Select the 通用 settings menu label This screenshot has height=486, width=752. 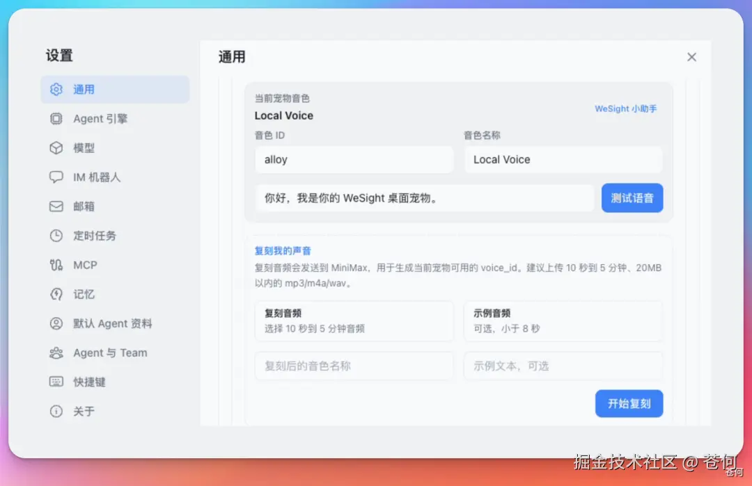[84, 90]
